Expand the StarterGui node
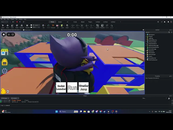Viewport: 173px width, 130px height. click(x=146, y=51)
